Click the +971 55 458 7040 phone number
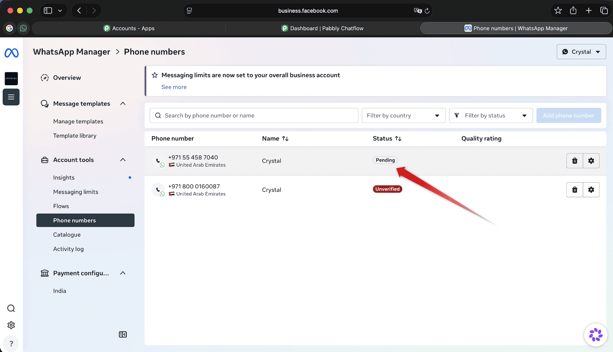The image size is (613, 352). coord(193,157)
